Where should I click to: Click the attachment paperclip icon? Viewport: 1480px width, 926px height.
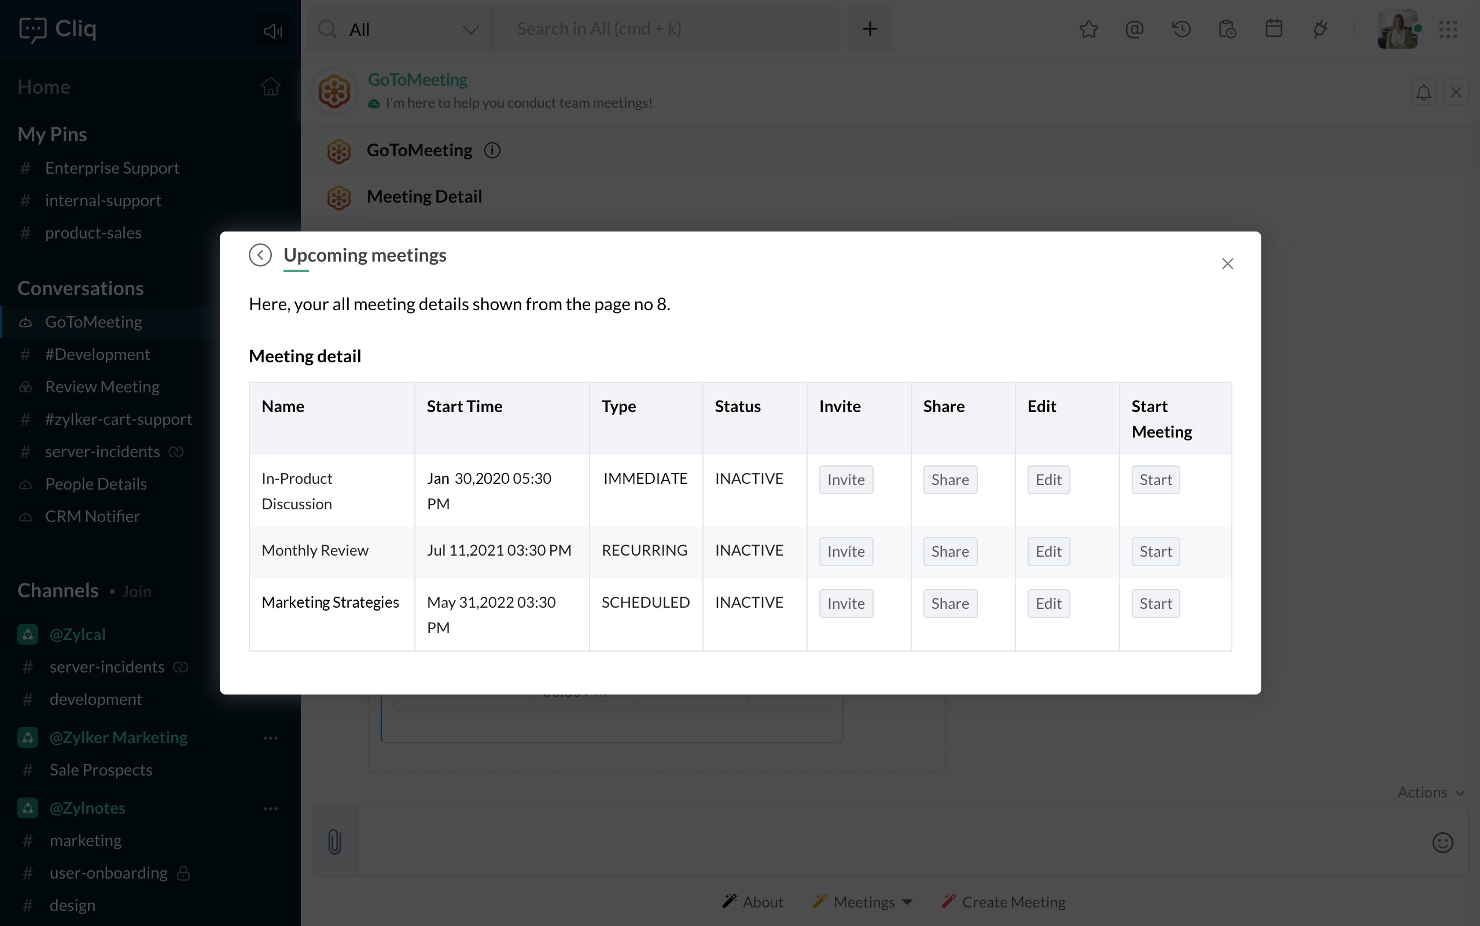pyautogui.click(x=335, y=842)
